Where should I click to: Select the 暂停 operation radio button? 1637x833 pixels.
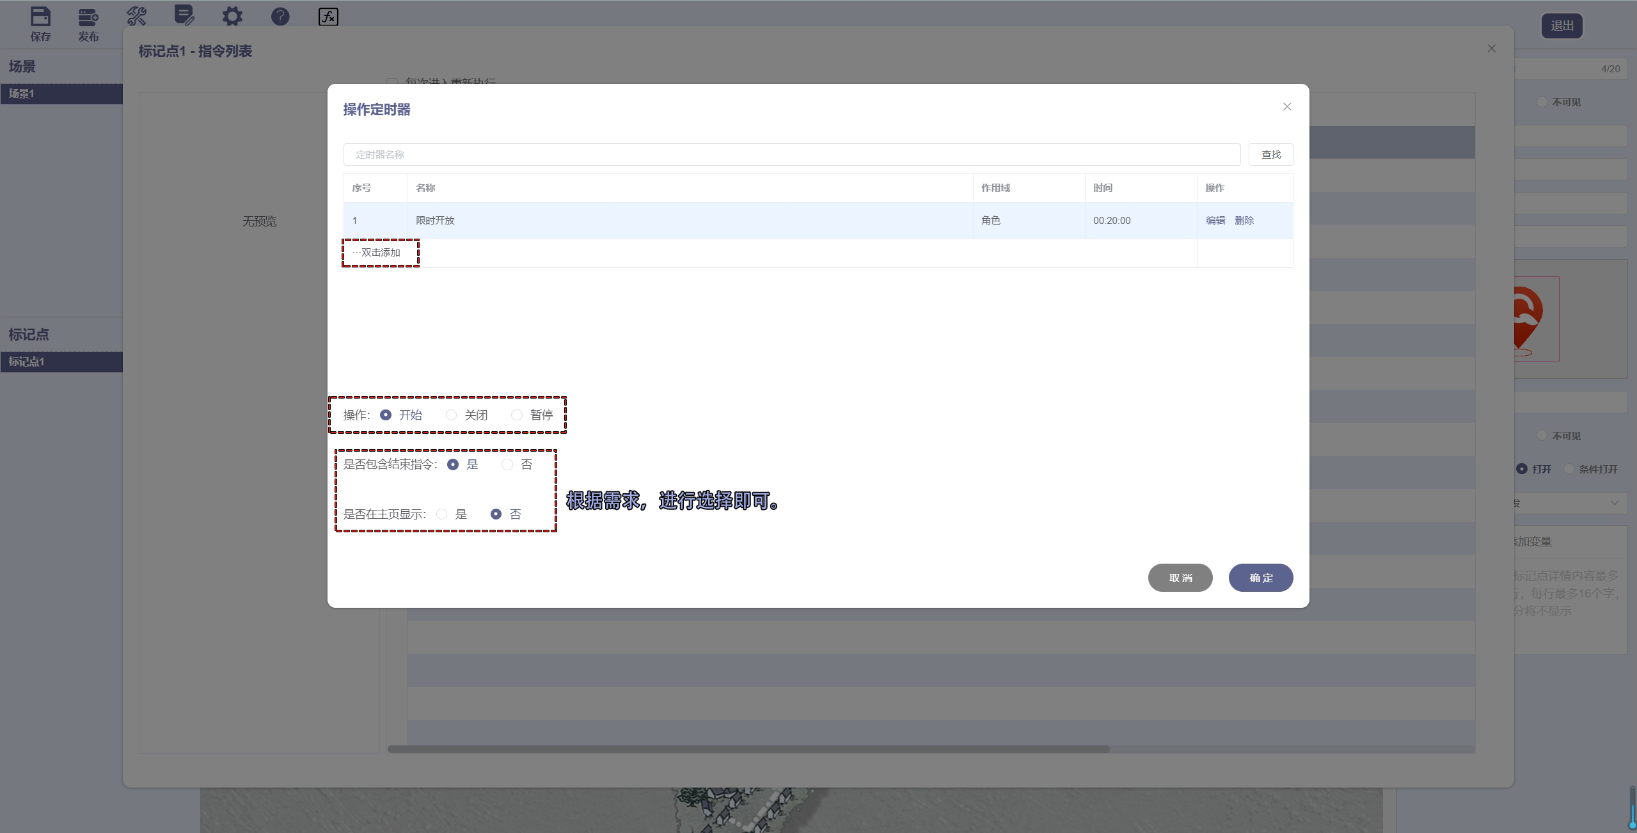(517, 415)
